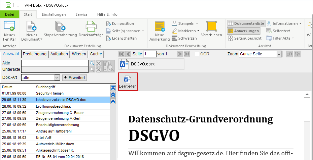Open the Wissen tab

[x=79, y=54]
